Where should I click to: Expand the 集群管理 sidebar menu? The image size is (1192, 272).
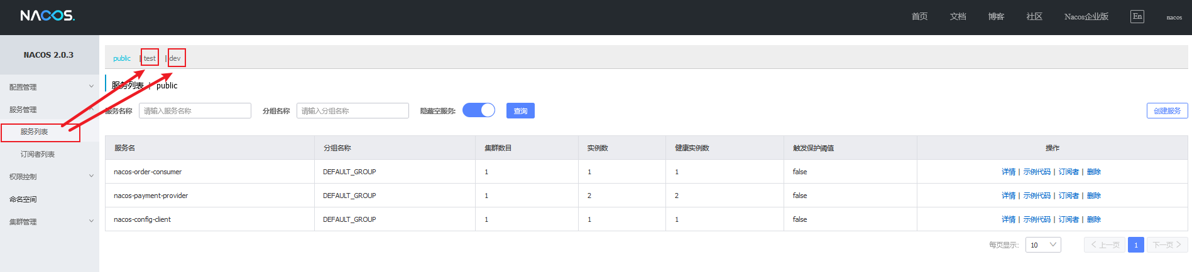pos(49,222)
